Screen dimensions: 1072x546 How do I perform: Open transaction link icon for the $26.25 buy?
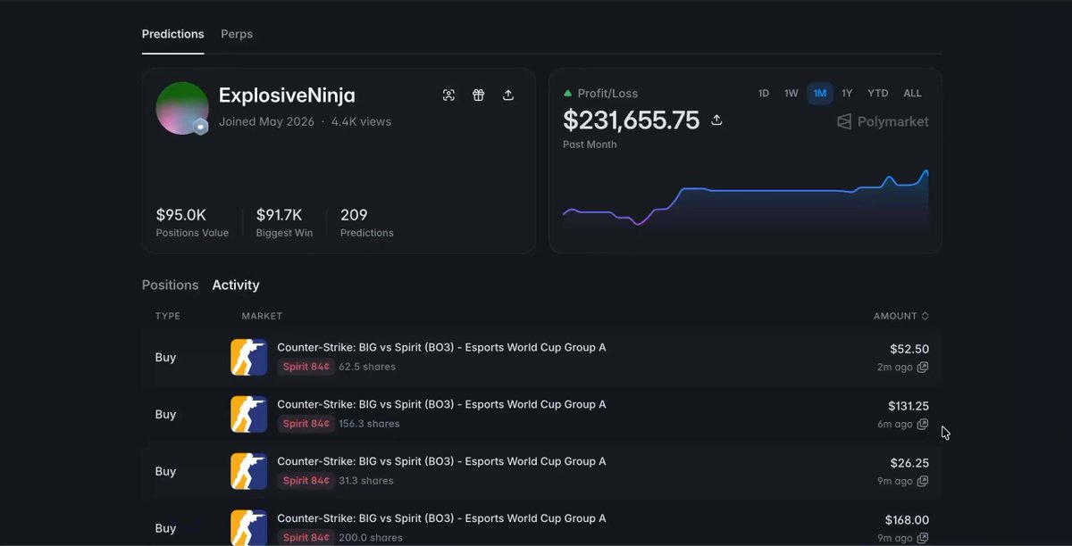923,482
